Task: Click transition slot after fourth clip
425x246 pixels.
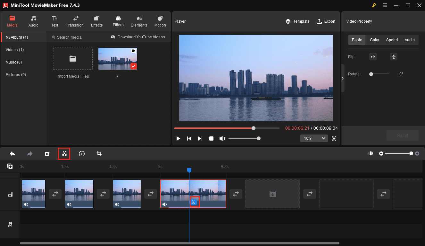Action: point(236,194)
